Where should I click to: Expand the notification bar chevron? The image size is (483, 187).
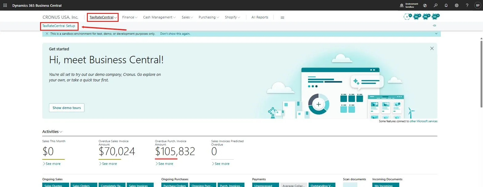pos(436,33)
